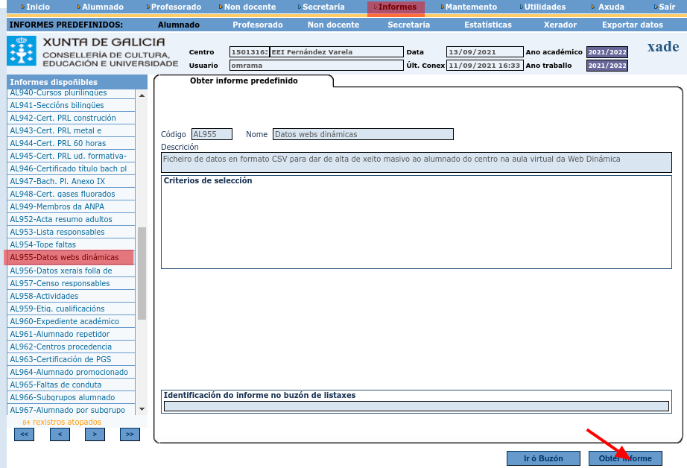687x468 pixels.
Task: Go to previous page of report list
Action: 60,434
